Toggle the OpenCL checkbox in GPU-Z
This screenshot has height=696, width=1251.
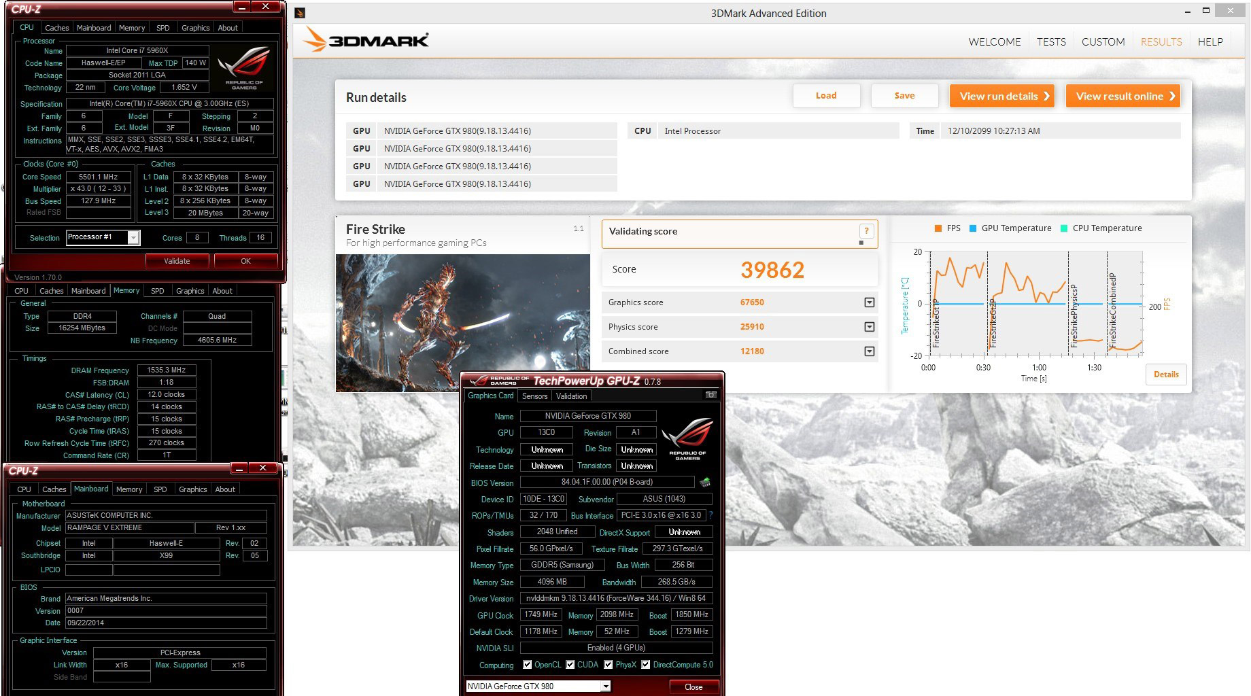[x=527, y=665]
